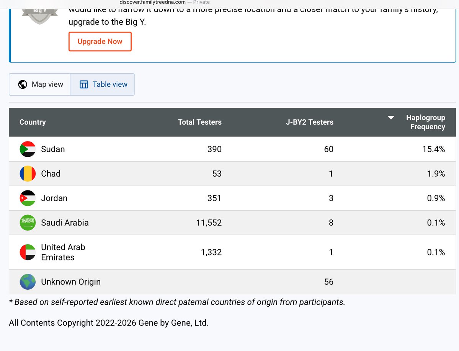Click Saudi Arabia's total testers value 11,552
459x351 pixels.
click(209, 223)
